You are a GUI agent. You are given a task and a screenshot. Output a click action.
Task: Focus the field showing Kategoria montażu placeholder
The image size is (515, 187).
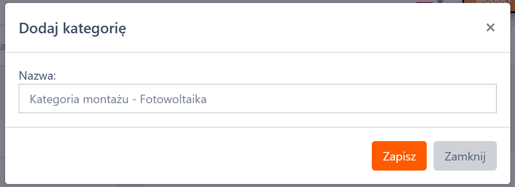257,99
